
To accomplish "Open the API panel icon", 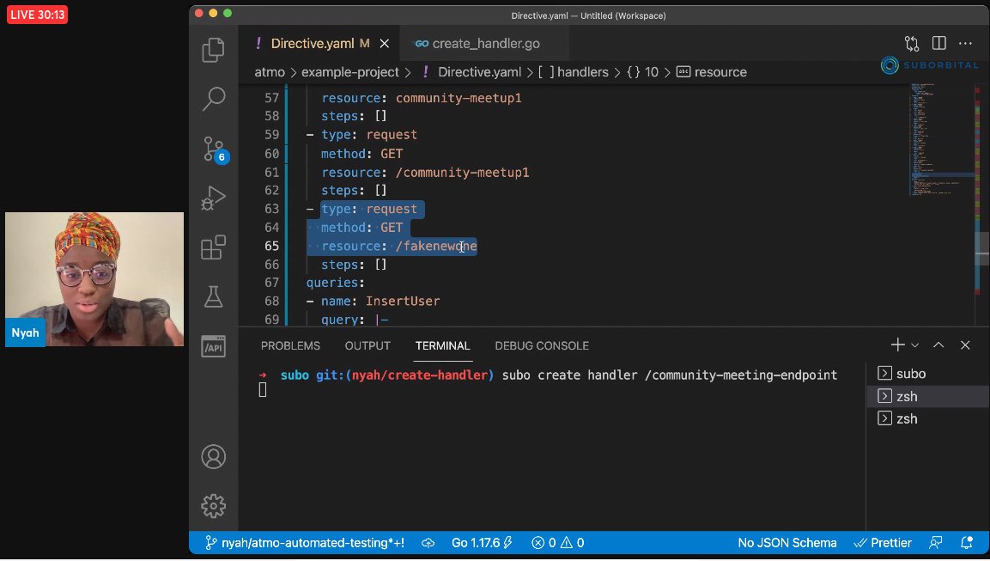I will pyautogui.click(x=213, y=346).
